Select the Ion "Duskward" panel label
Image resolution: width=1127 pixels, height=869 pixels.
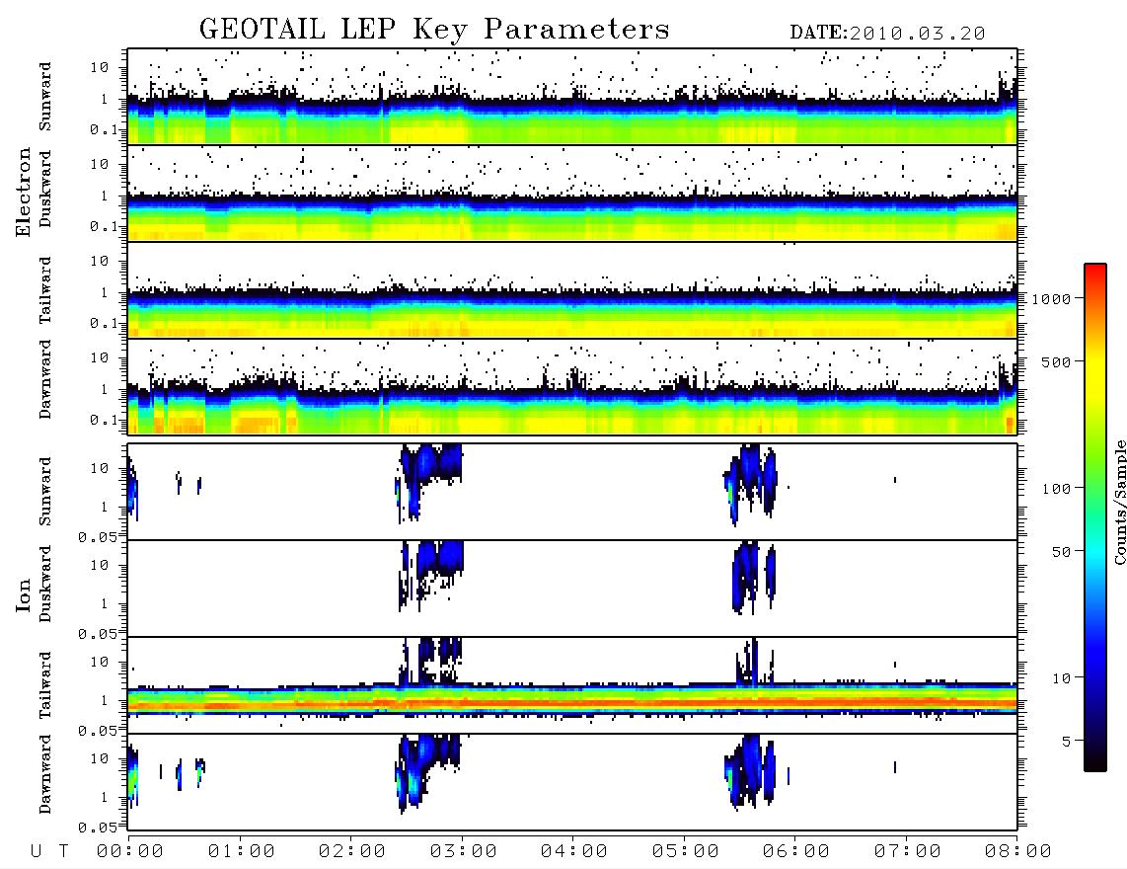tap(45, 584)
